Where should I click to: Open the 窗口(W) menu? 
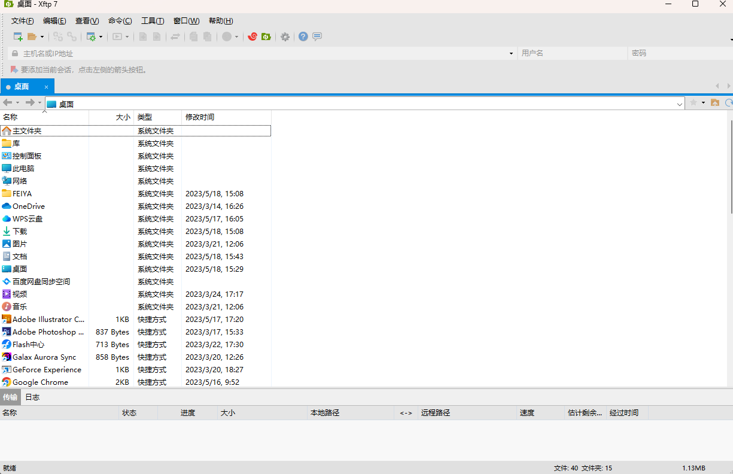click(186, 21)
